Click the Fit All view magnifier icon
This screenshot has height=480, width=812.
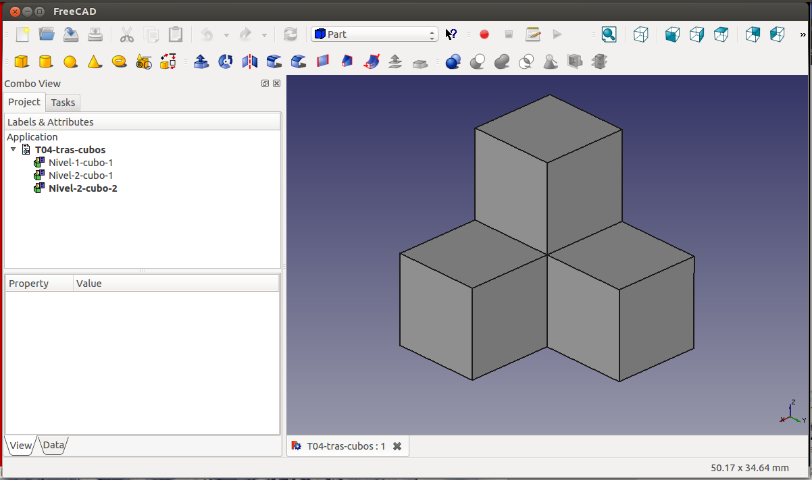pyautogui.click(x=609, y=34)
